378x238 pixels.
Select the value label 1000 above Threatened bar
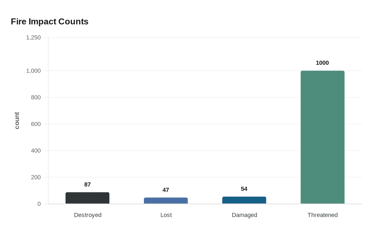point(322,63)
